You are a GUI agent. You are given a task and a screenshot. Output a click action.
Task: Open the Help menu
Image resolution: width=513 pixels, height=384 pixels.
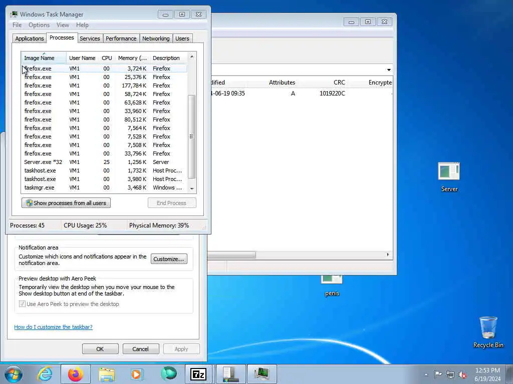click(x=82, y=25)
